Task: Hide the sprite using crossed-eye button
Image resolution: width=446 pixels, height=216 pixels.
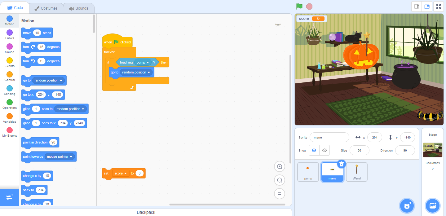Action: click(325, 150)
